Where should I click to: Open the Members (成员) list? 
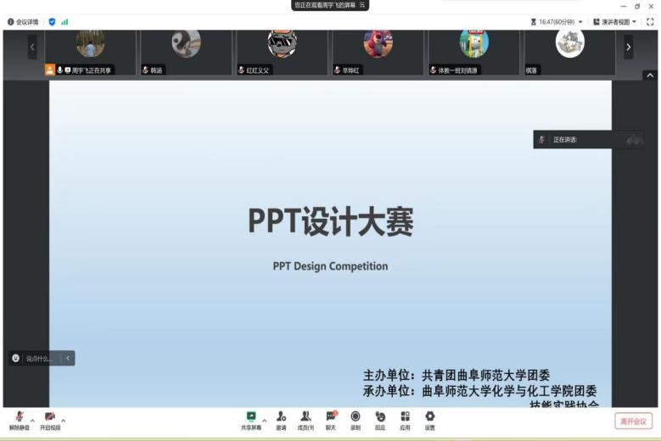tap(305, 417)
